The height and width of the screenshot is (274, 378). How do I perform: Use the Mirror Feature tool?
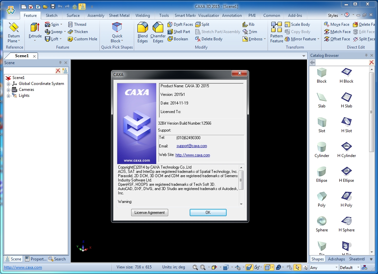[300, 39]
